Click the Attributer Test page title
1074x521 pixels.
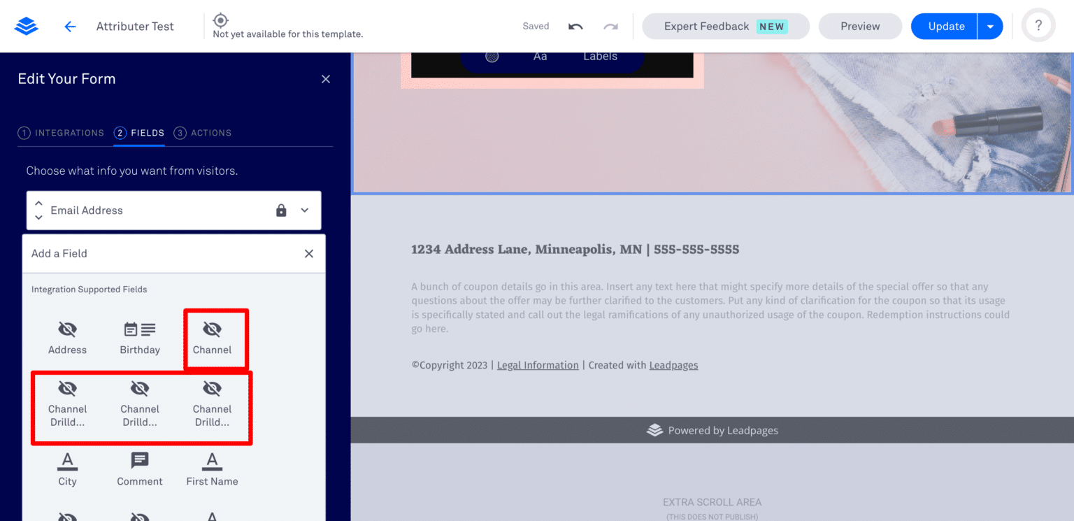click(x=135, y=27)
